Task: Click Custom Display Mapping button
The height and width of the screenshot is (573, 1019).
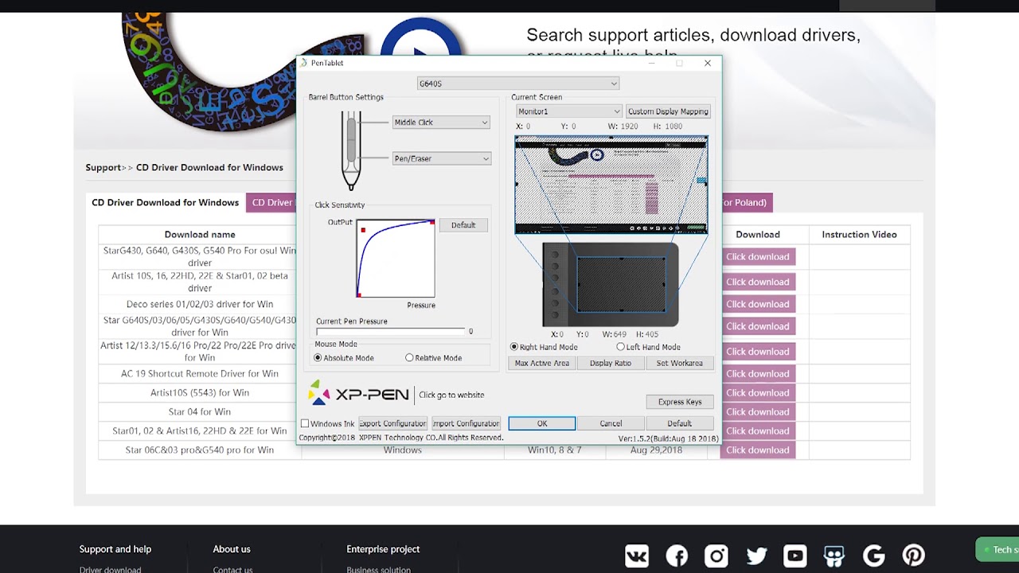Action: tap(668, 111)
